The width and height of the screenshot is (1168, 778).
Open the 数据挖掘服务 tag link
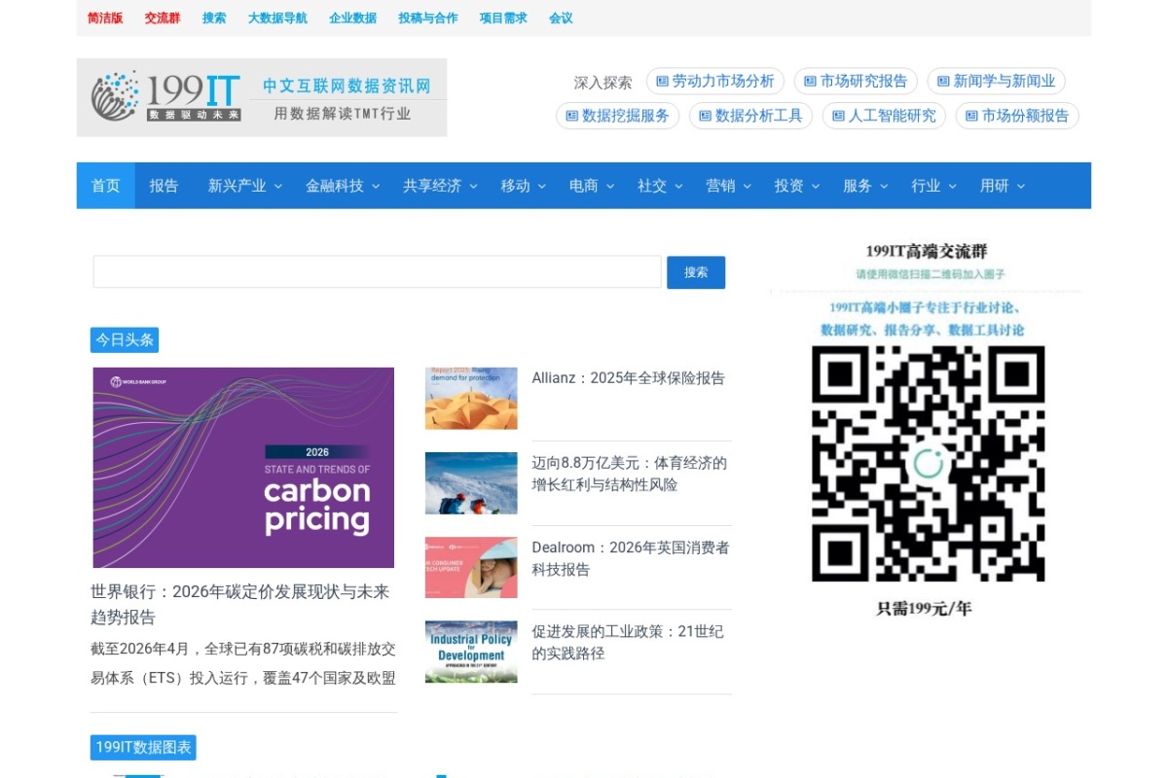point(617,116)
